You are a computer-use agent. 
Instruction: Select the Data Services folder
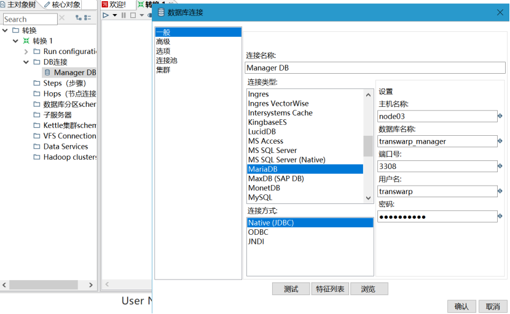[60, 146]
